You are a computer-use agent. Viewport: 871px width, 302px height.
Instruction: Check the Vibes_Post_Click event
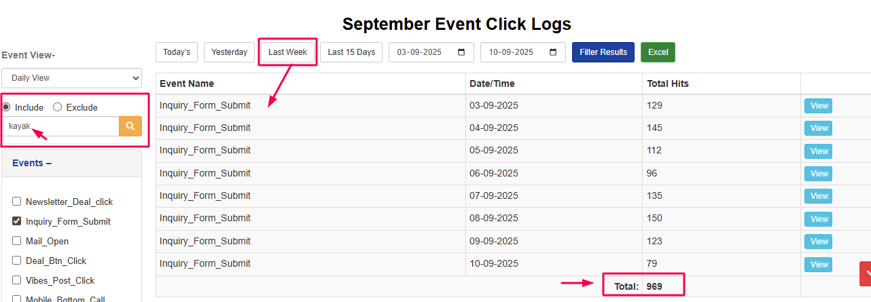click(x=17, y=280)
